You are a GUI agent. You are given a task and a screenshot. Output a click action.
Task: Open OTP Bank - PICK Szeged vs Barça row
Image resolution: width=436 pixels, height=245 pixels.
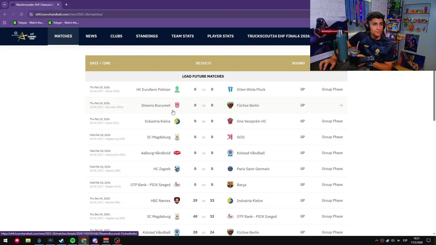coord(216,185)
